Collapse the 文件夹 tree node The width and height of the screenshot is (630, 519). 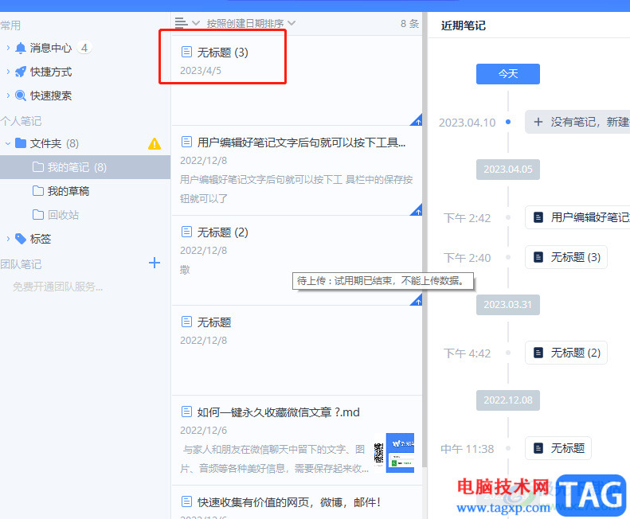pos(8,143)
